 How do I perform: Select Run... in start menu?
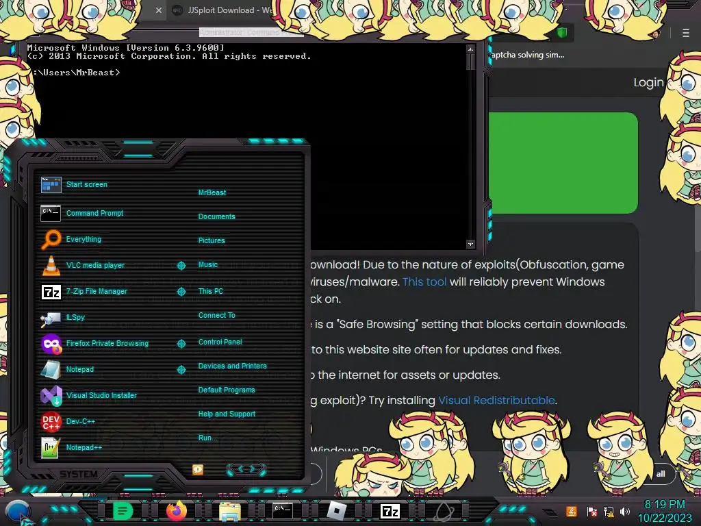pyautogui.click(x=207, y=438)
